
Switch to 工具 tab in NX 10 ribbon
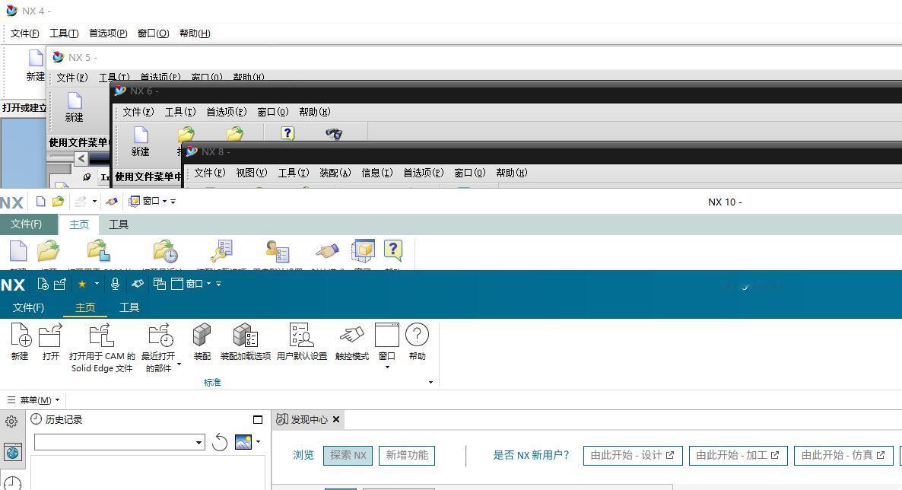(119, 224)
